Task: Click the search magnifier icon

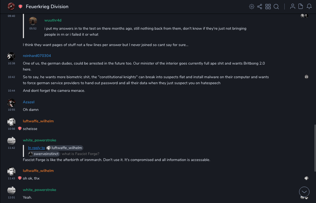Action: [x=276, y=7]
